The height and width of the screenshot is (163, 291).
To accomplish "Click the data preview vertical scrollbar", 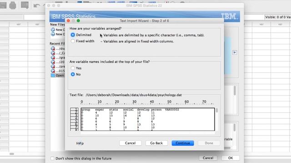I will coord(216,110).
